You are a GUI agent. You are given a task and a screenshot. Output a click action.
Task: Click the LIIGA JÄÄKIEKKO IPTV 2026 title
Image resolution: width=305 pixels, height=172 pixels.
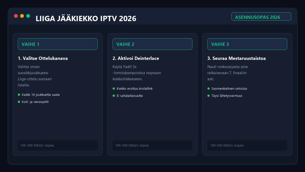pos(86,19)
